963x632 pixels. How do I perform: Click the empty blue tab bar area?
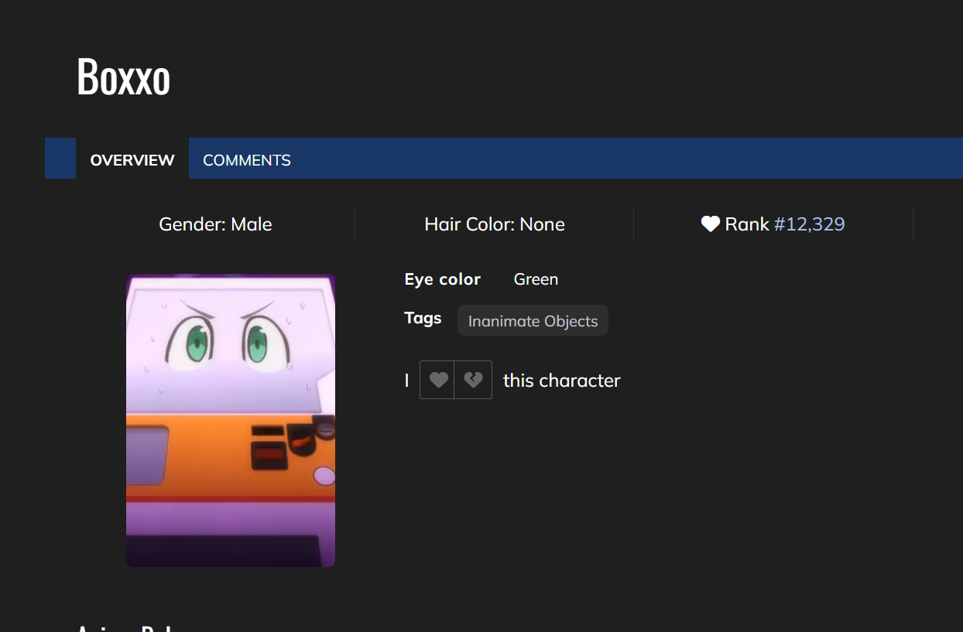click(x=619, y=159)
